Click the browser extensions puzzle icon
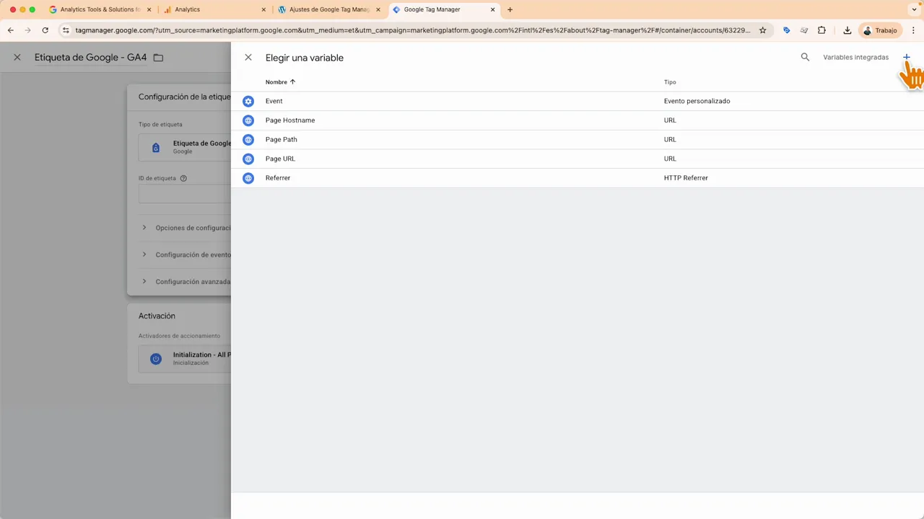Viewport: 924px width, 519px height. [821, 30]
